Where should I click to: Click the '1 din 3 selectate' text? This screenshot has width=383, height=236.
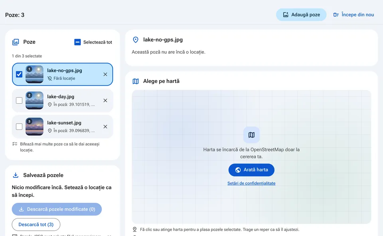[x=27, y=56]
